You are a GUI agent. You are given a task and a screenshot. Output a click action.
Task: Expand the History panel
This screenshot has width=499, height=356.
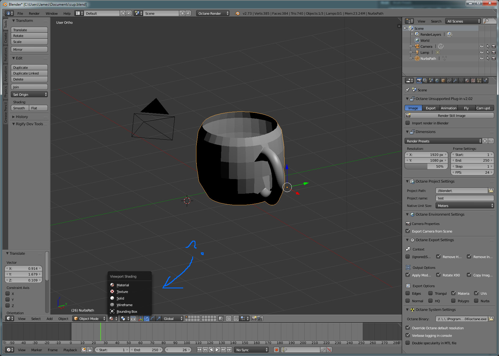22,117
